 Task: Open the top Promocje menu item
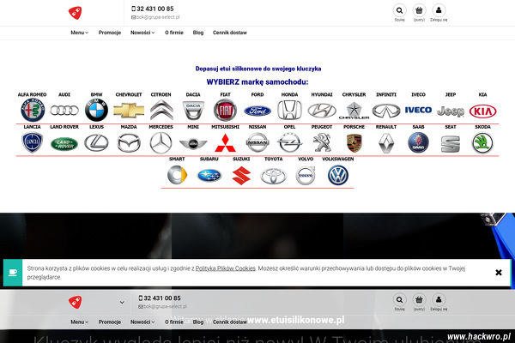point(110,33)
